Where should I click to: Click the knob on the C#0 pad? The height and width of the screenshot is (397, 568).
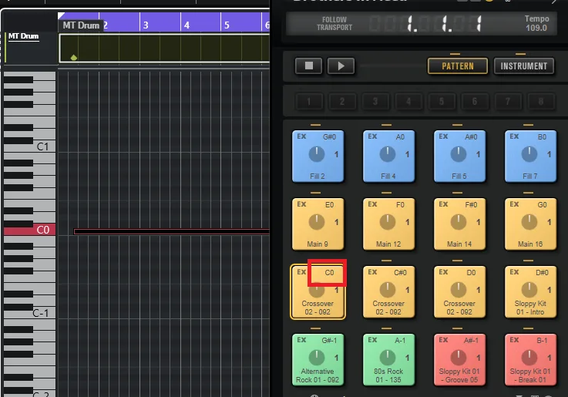pos(388,290)
